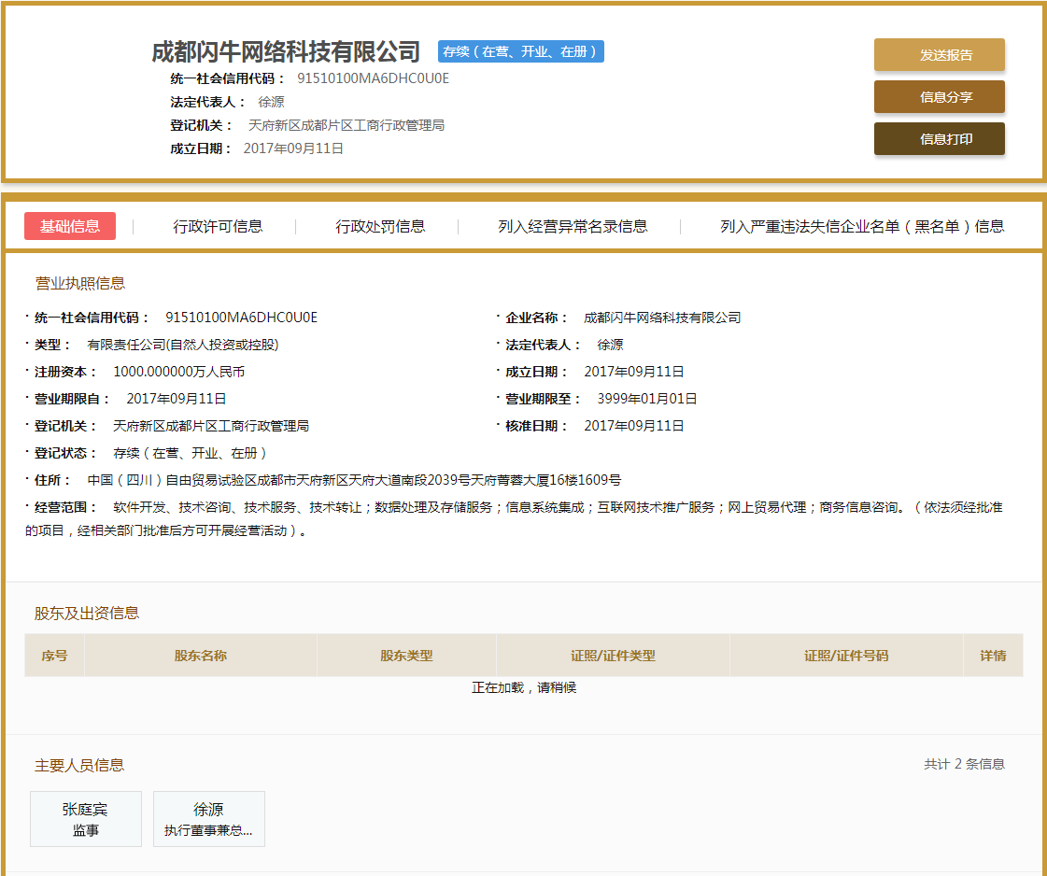Select the 股东类型 column header
1047x876 pixels.
[x=406, y=656]
